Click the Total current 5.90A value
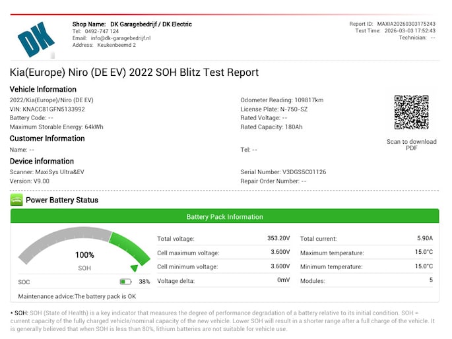The image size is (452, 339). pyautogui.click(x=424, y=239)
